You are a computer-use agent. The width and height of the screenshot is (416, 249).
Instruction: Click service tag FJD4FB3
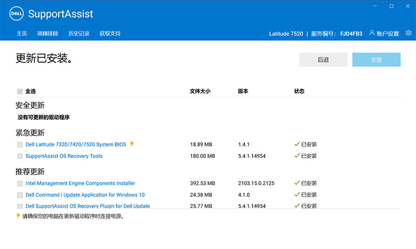(352, 34)
